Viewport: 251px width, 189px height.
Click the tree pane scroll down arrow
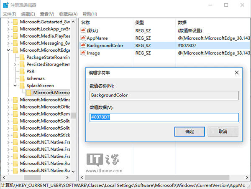pyautogui.click(x=73, y=171)
